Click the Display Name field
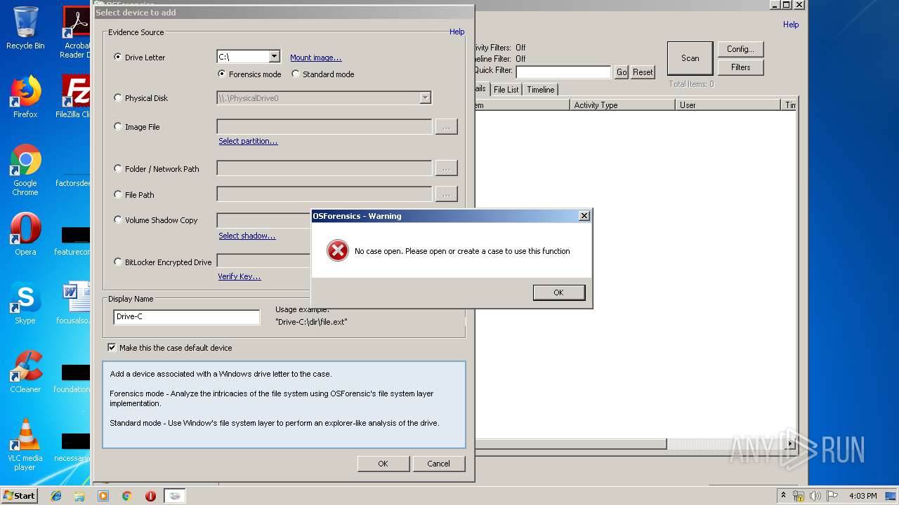The image size is (899, 505). click(x=187, y=317)
